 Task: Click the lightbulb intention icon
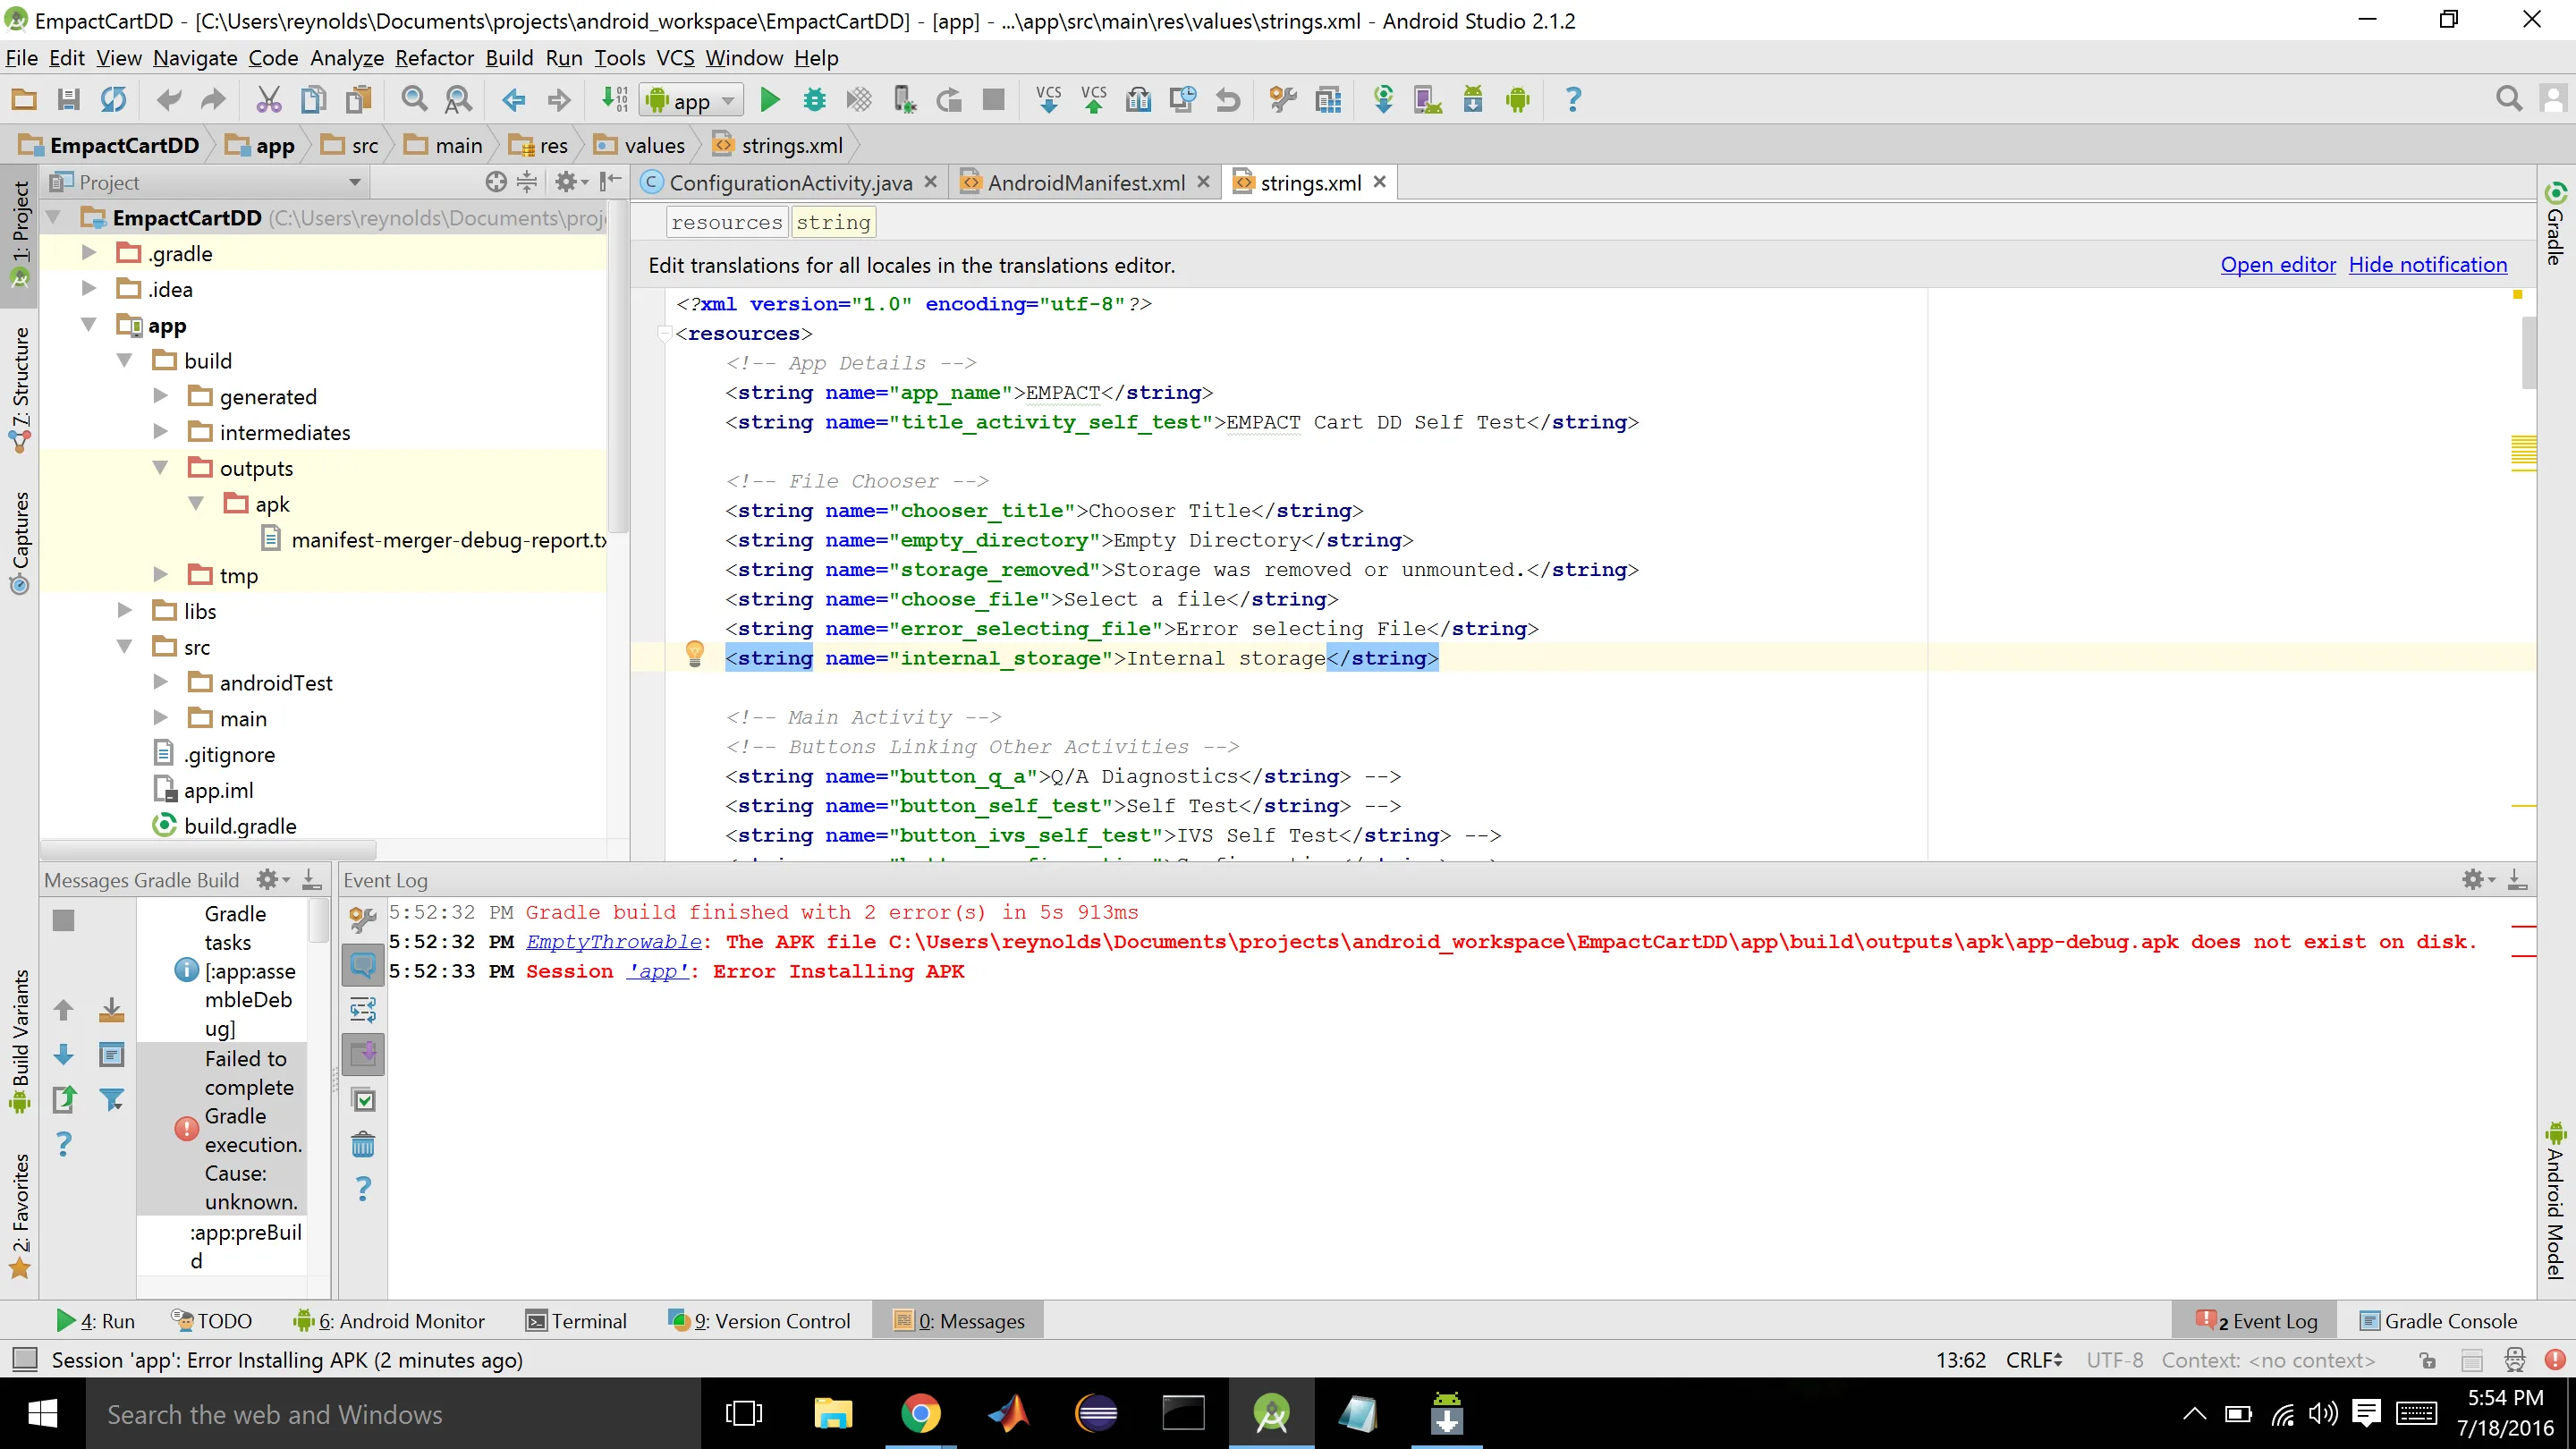(x=695, y=655)
